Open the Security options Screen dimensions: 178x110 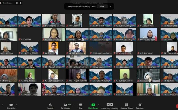pos(50,105)
